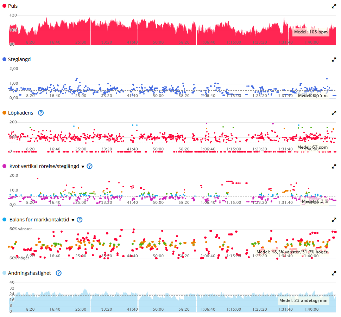Click the 1:06:40 time label in Löpkadens chart

(208, 149)
